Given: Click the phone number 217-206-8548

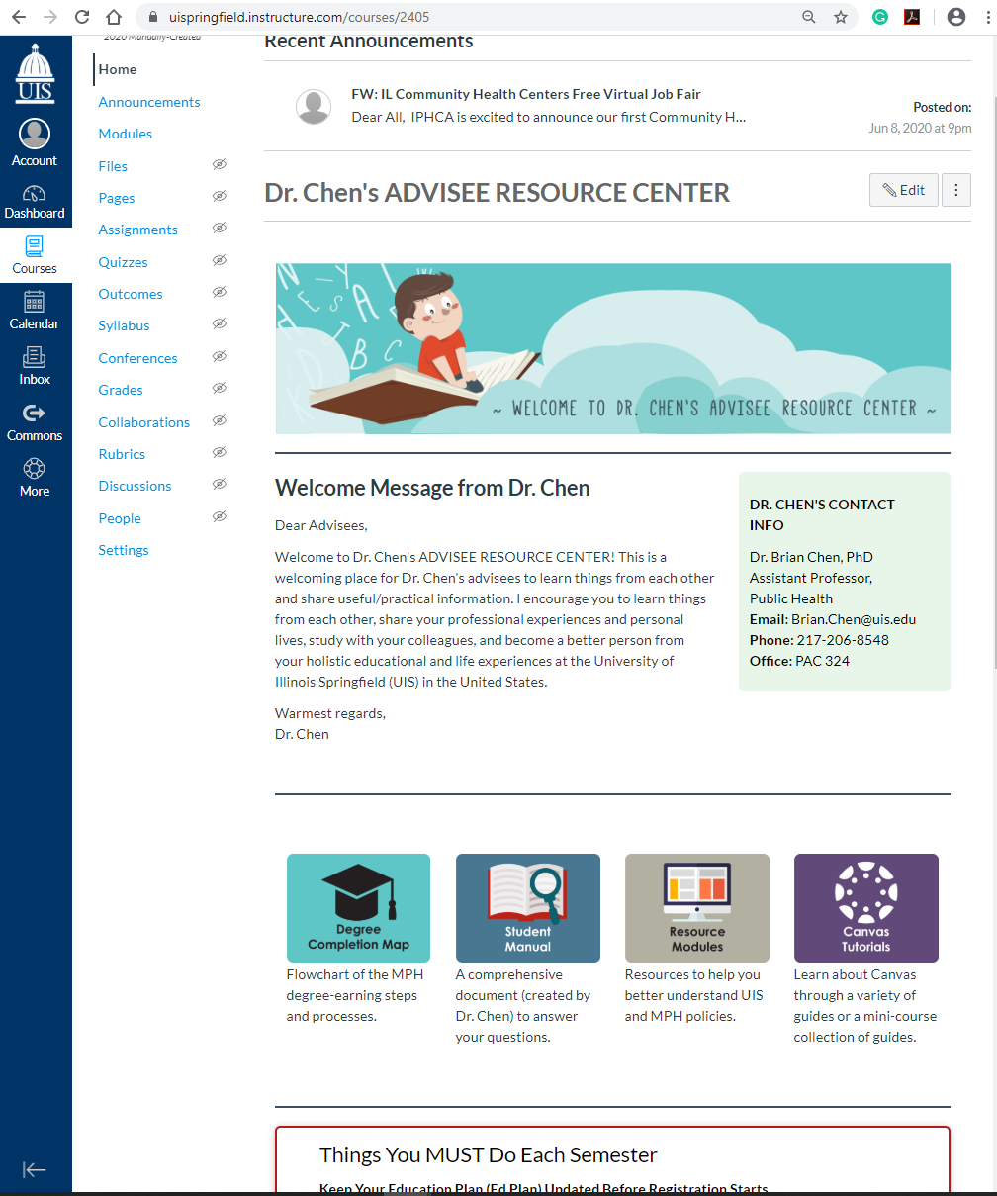Looking at the screenshot, I should click(843, 640).
